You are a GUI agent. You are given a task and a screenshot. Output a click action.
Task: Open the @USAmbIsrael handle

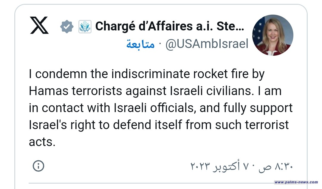click(x=207, y=44)
